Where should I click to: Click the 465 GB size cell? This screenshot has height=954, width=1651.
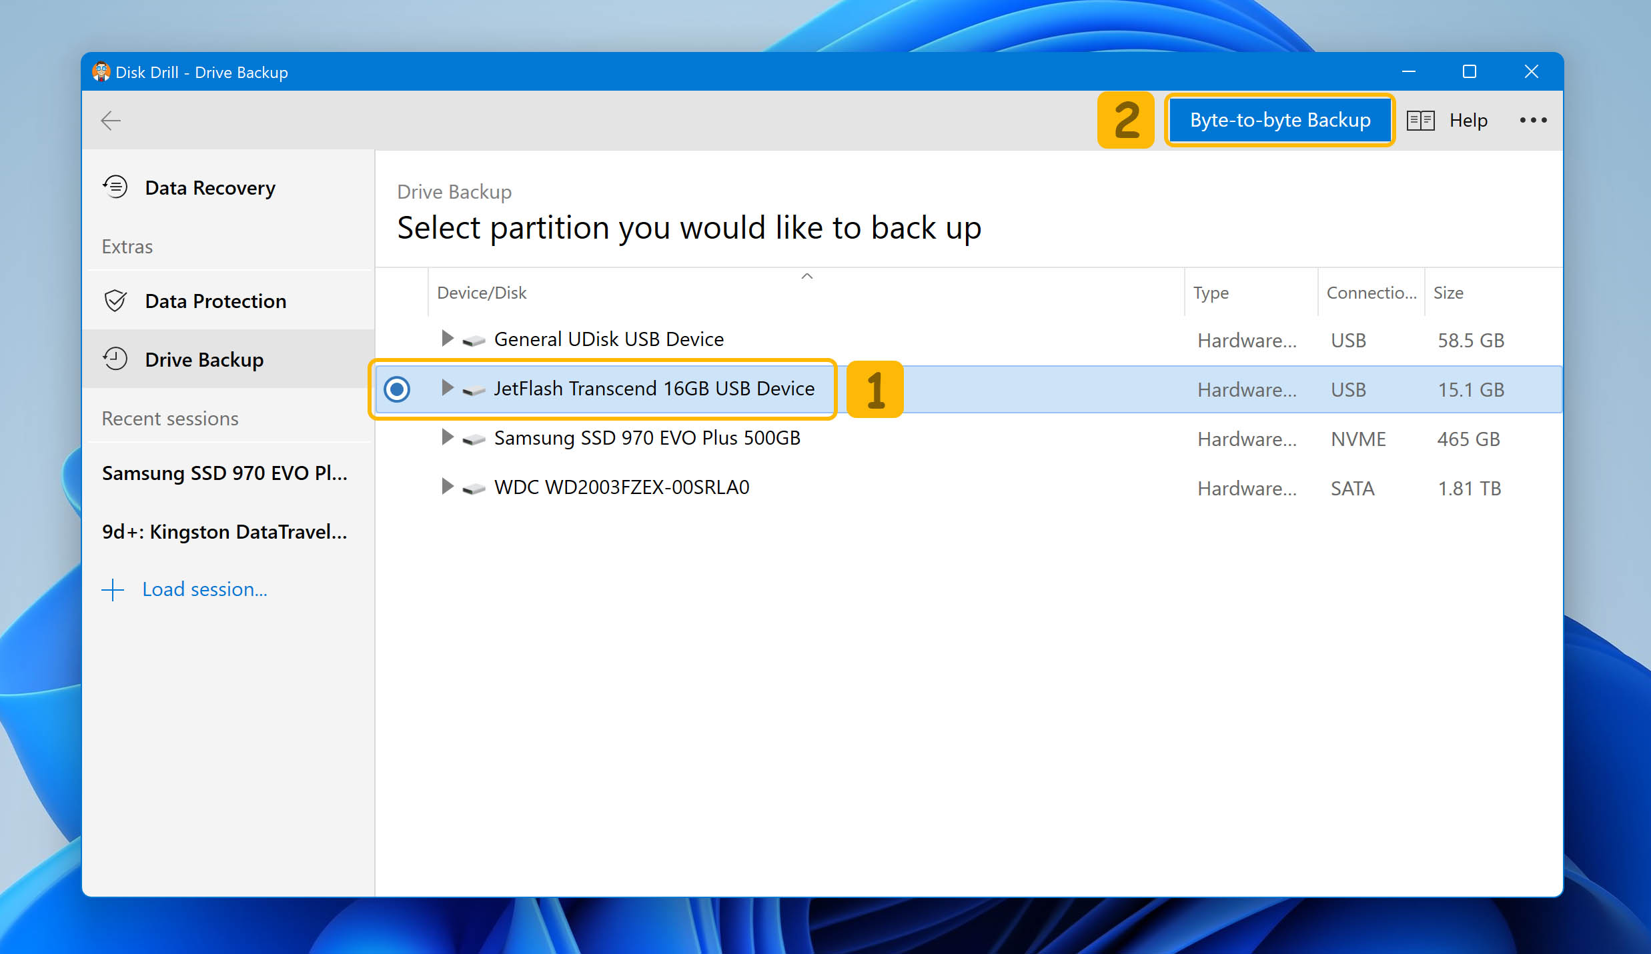click(x=1468, y=439)
